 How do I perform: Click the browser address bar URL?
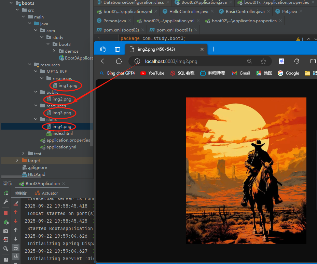pyautogui.click(x=171, y=61)
